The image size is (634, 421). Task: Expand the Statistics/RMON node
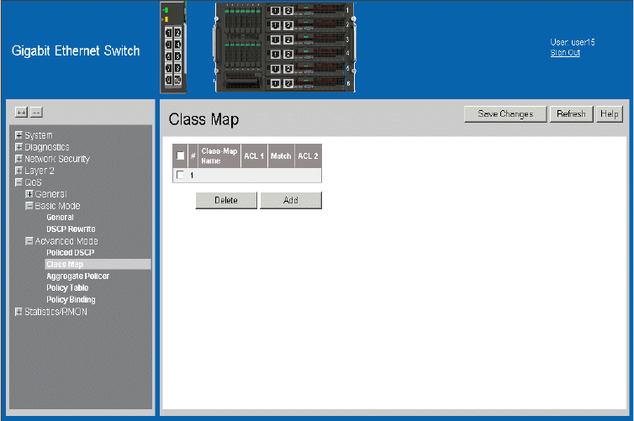coord(18,312)
